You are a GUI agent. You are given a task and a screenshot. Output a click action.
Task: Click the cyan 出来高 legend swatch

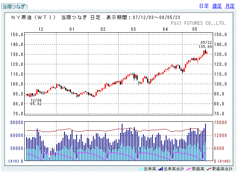[x=141, y=168]
